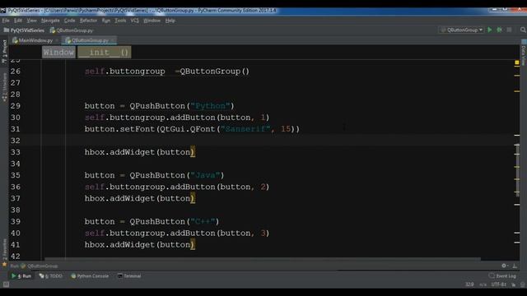The height and width of the screenshot is (296, 527).
Task: Click the "C++" string on line 39
Action: coord(203,221)
